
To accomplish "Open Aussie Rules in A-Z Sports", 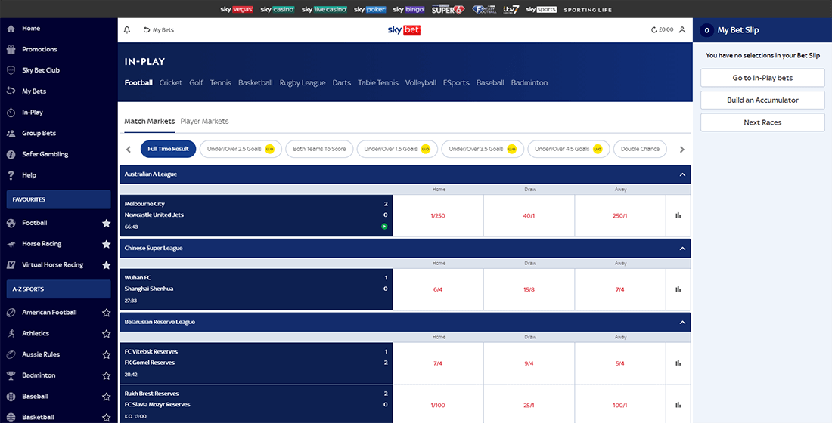I will pos(41,354).
